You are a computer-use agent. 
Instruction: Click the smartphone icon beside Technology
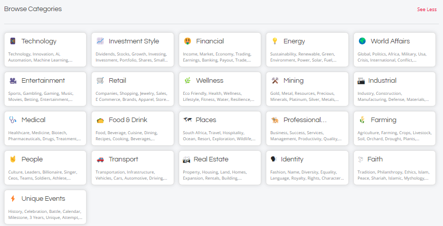click(x=13, y=41)
